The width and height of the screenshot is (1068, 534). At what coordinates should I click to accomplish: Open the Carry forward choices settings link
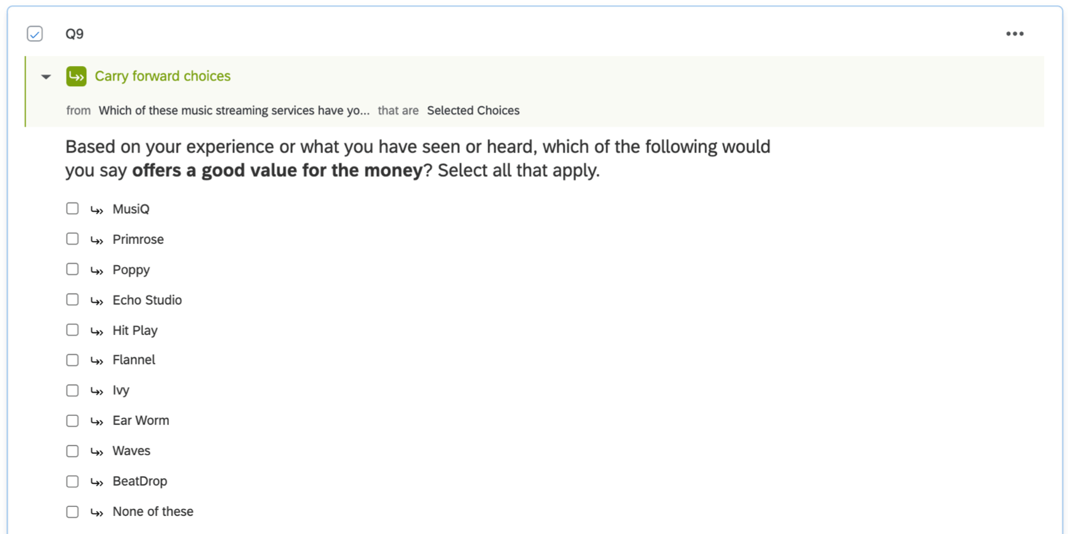tap(162, 76)
